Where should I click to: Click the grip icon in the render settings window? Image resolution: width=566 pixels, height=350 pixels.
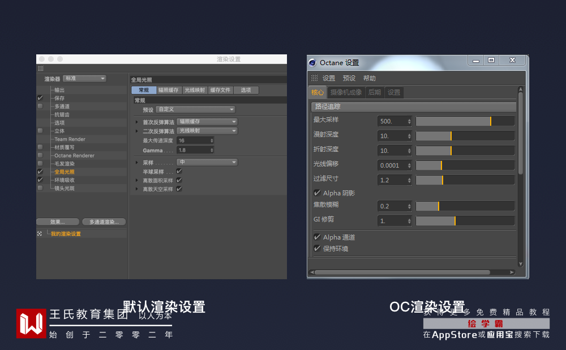pos(40,69)
